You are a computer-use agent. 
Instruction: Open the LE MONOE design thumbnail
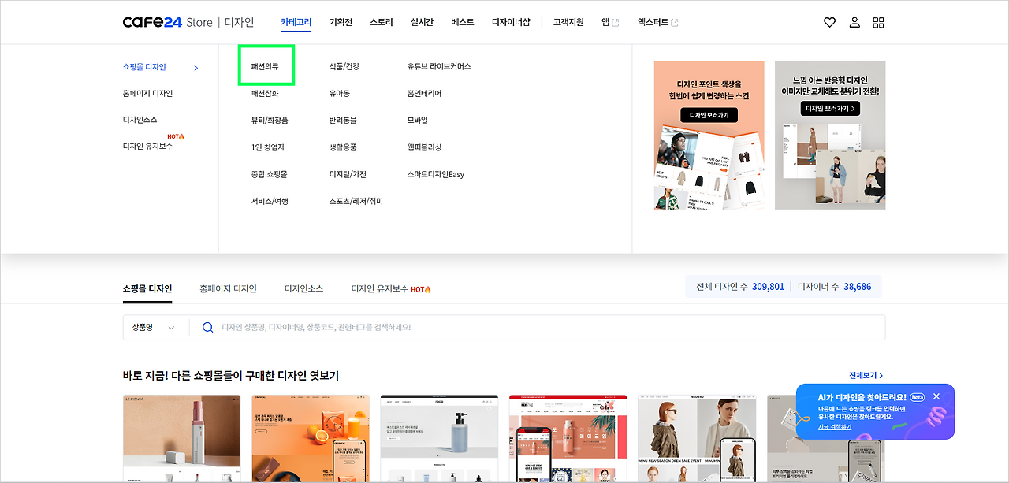pyautogui.click(x=181, y=439)
